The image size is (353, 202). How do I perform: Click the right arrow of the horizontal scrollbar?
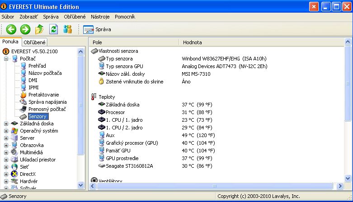340,186
